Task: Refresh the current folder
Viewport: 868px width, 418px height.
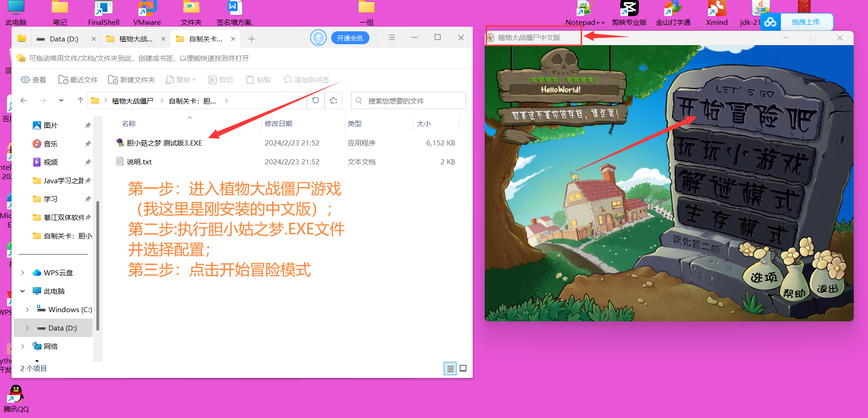Action: pyautogui.click(x=315, y=100)
